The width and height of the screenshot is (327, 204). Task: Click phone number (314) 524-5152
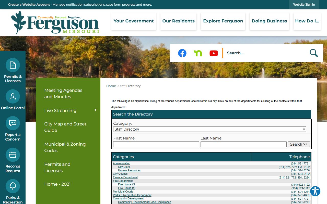click(300, 174)
